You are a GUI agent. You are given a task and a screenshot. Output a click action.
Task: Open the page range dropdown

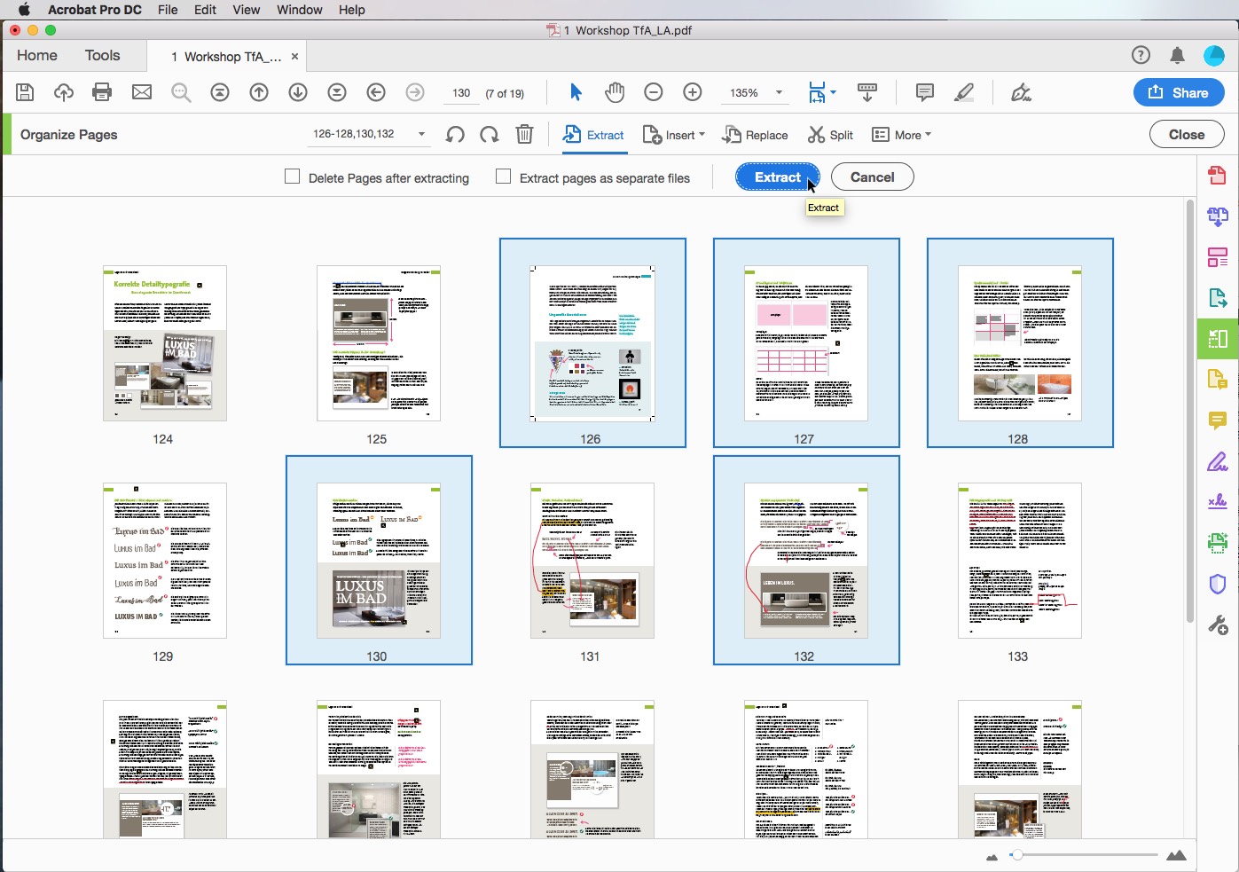coord(421,135)
